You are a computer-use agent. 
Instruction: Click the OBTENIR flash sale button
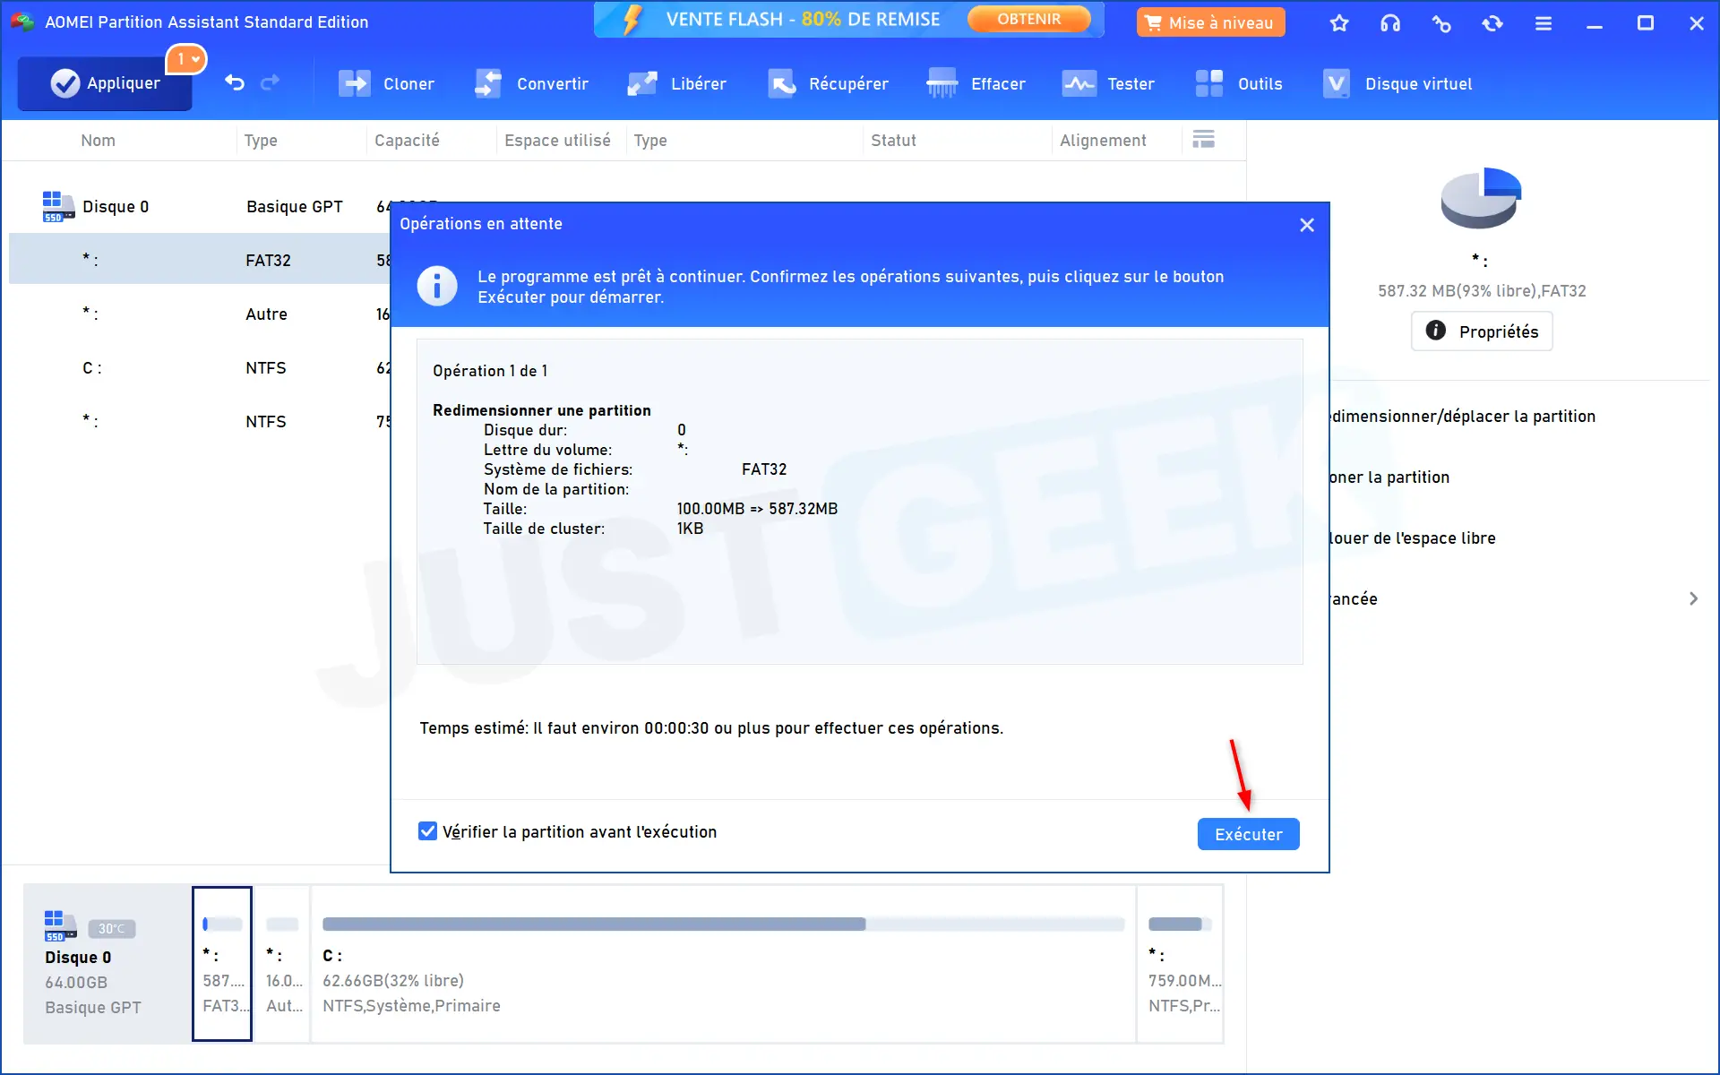[1029, 19]
